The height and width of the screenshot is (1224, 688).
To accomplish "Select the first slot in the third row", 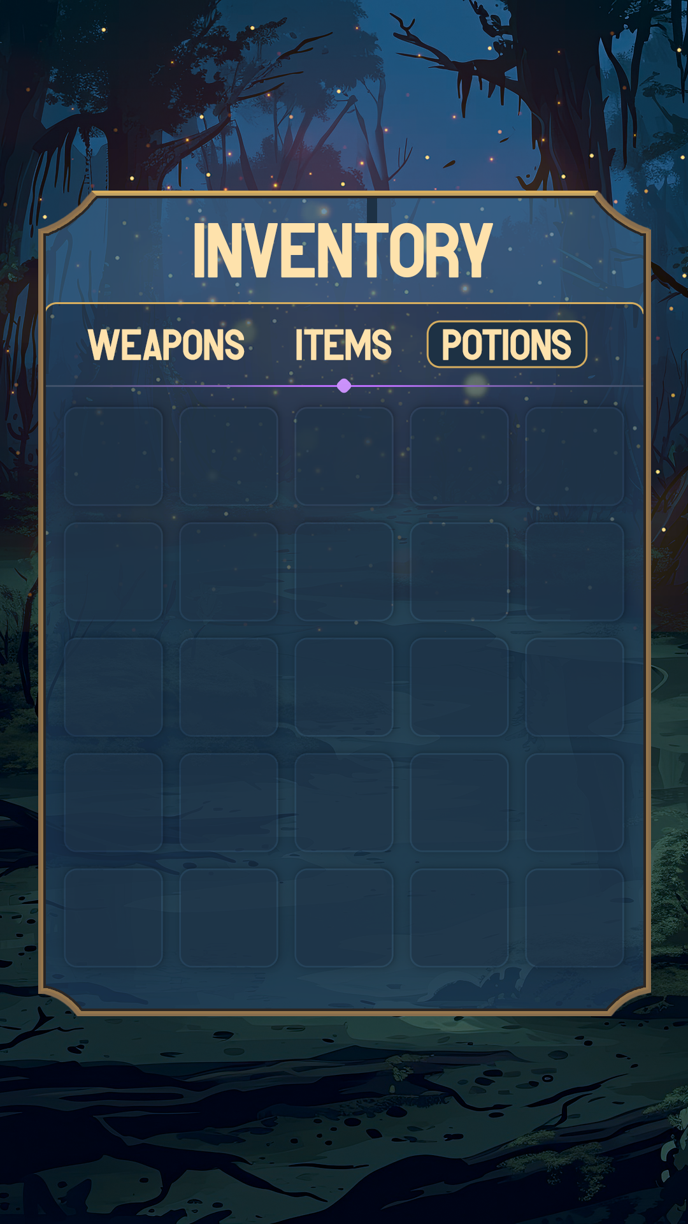I will pos(113,687).
